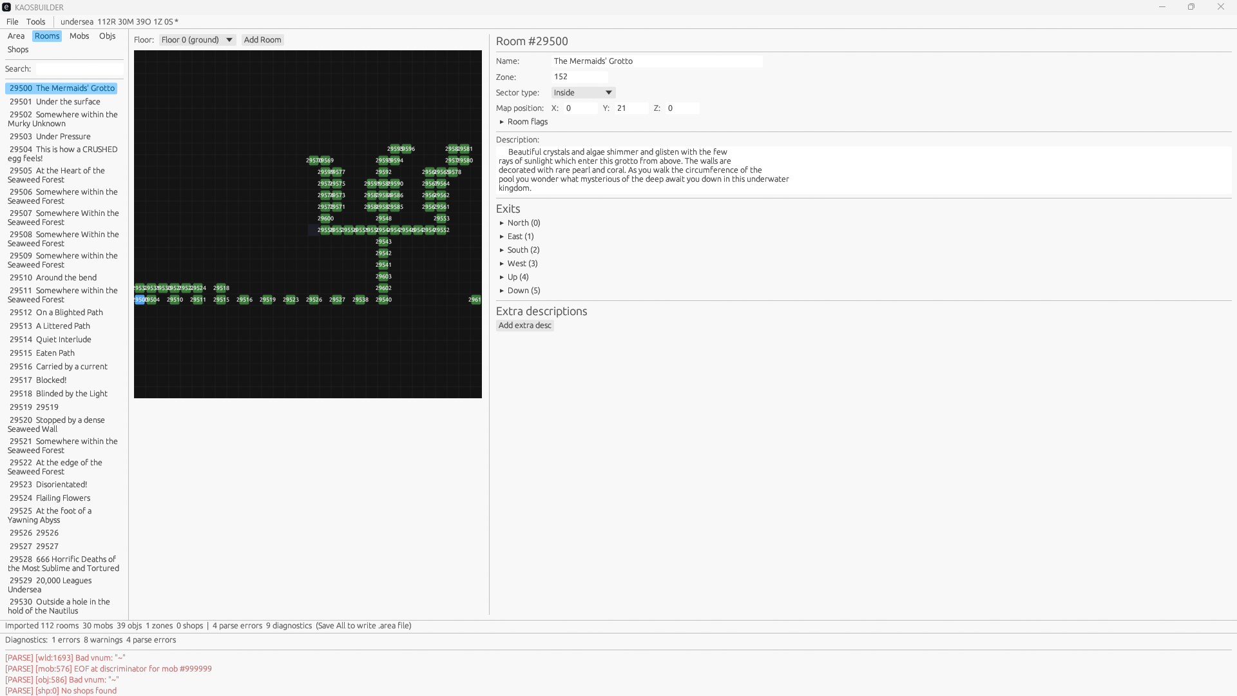Viewport: 1237px width, 696px height.
Task: Select room node 29600 on the map
Action: coord(325,218)
